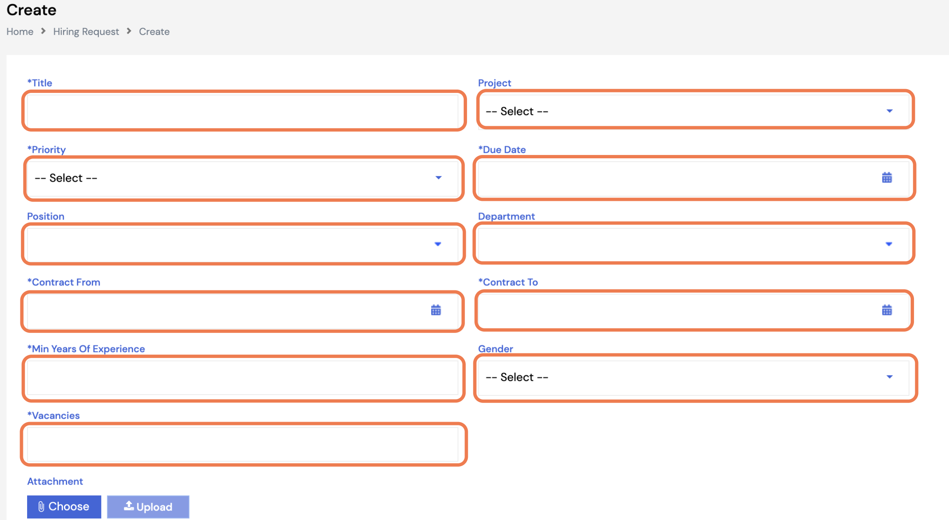Open the Contract From calendar icon
The height and width of the screenshot is (520, 949).
(436, 310)
